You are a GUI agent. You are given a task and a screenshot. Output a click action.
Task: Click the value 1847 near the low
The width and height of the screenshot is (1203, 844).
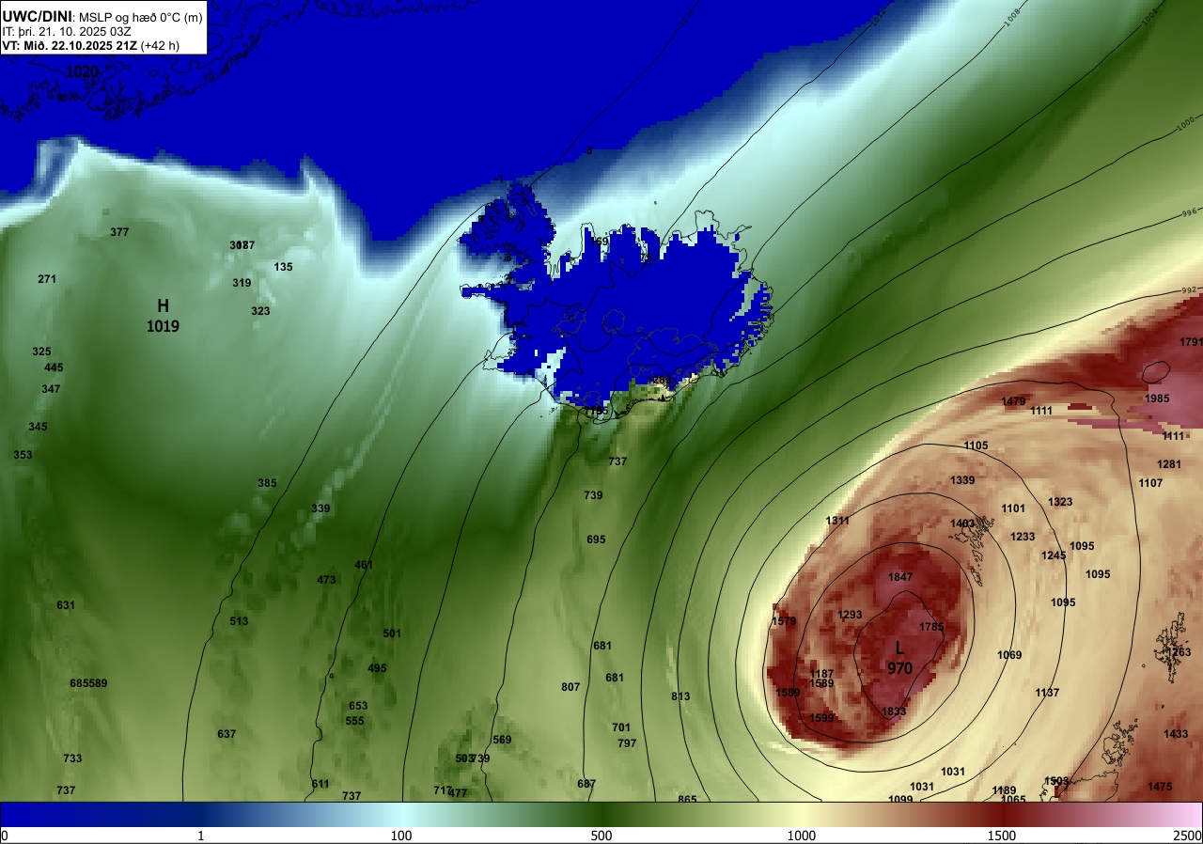click(900, 577)
